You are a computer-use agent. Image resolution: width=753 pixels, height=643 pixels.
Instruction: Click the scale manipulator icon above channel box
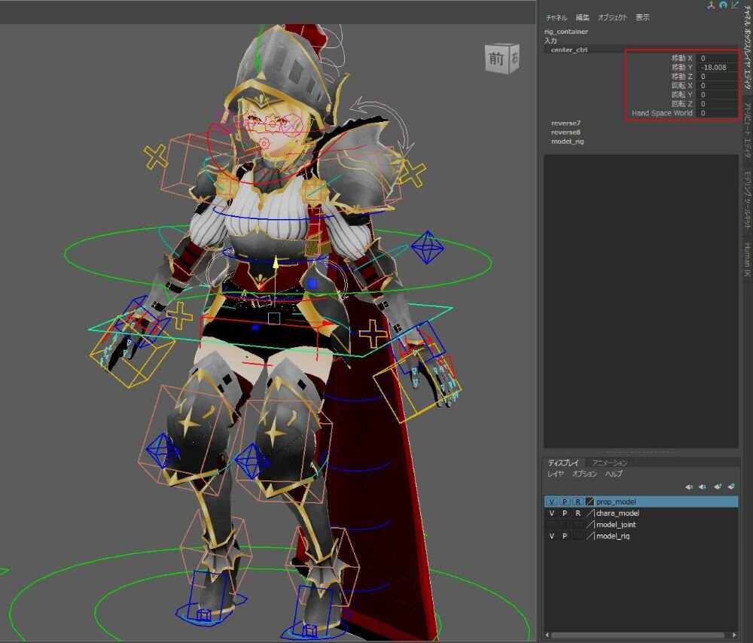(735, 5)
